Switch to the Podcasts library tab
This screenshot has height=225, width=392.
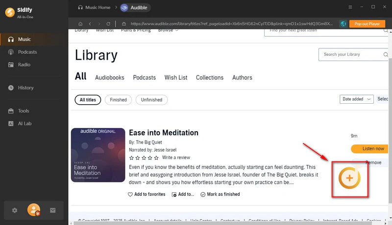coord(144,78)
